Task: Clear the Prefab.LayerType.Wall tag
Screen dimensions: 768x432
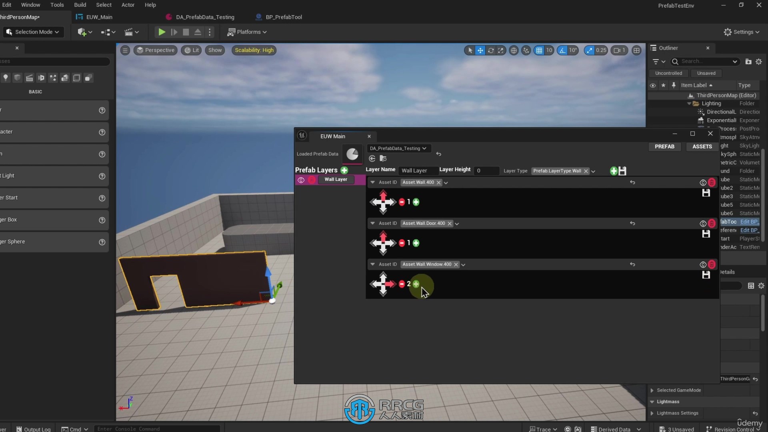Action: point(586,171)
